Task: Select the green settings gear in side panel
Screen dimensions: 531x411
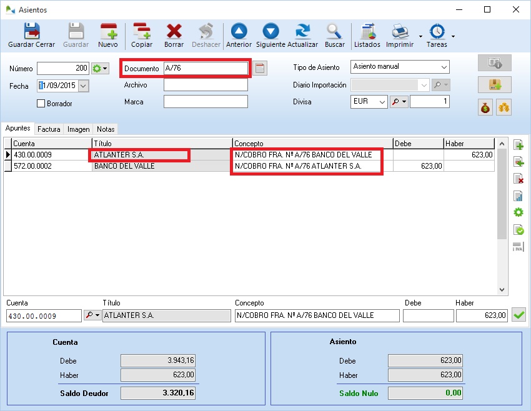Action: tap(517, 212)
